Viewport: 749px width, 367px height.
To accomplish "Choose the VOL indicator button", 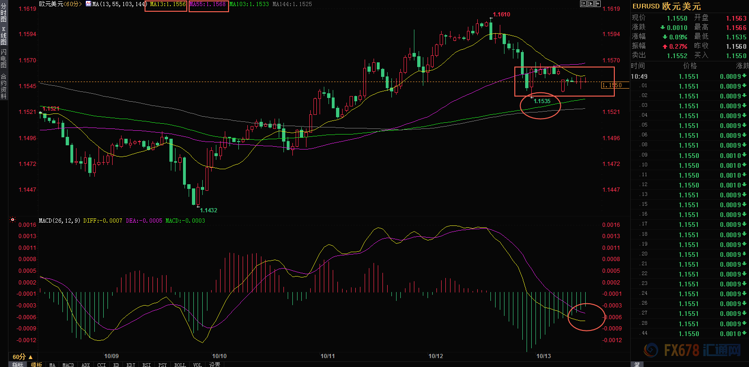I will (198, 364).
